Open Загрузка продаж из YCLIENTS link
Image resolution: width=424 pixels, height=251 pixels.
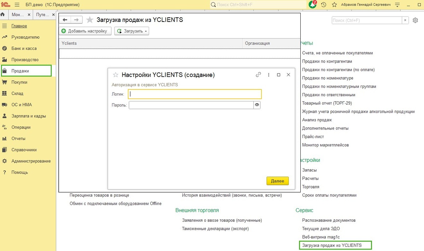point(335,245)
